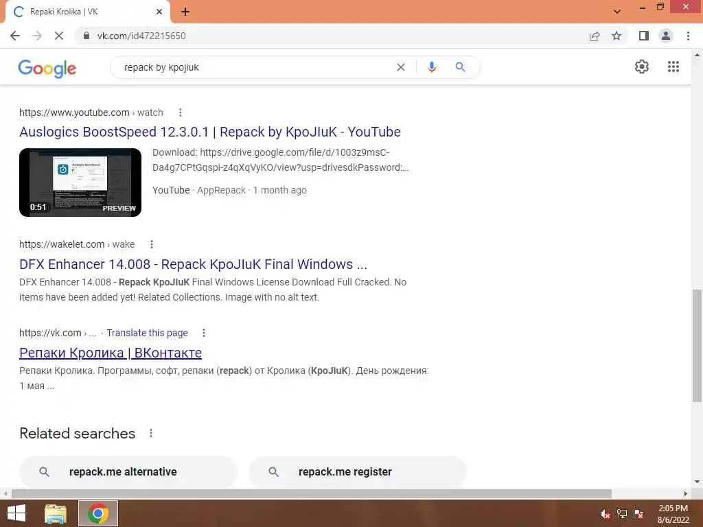Search for repack.me alternative
This screenshot has width=703, height=527.
tap(128, 471)
